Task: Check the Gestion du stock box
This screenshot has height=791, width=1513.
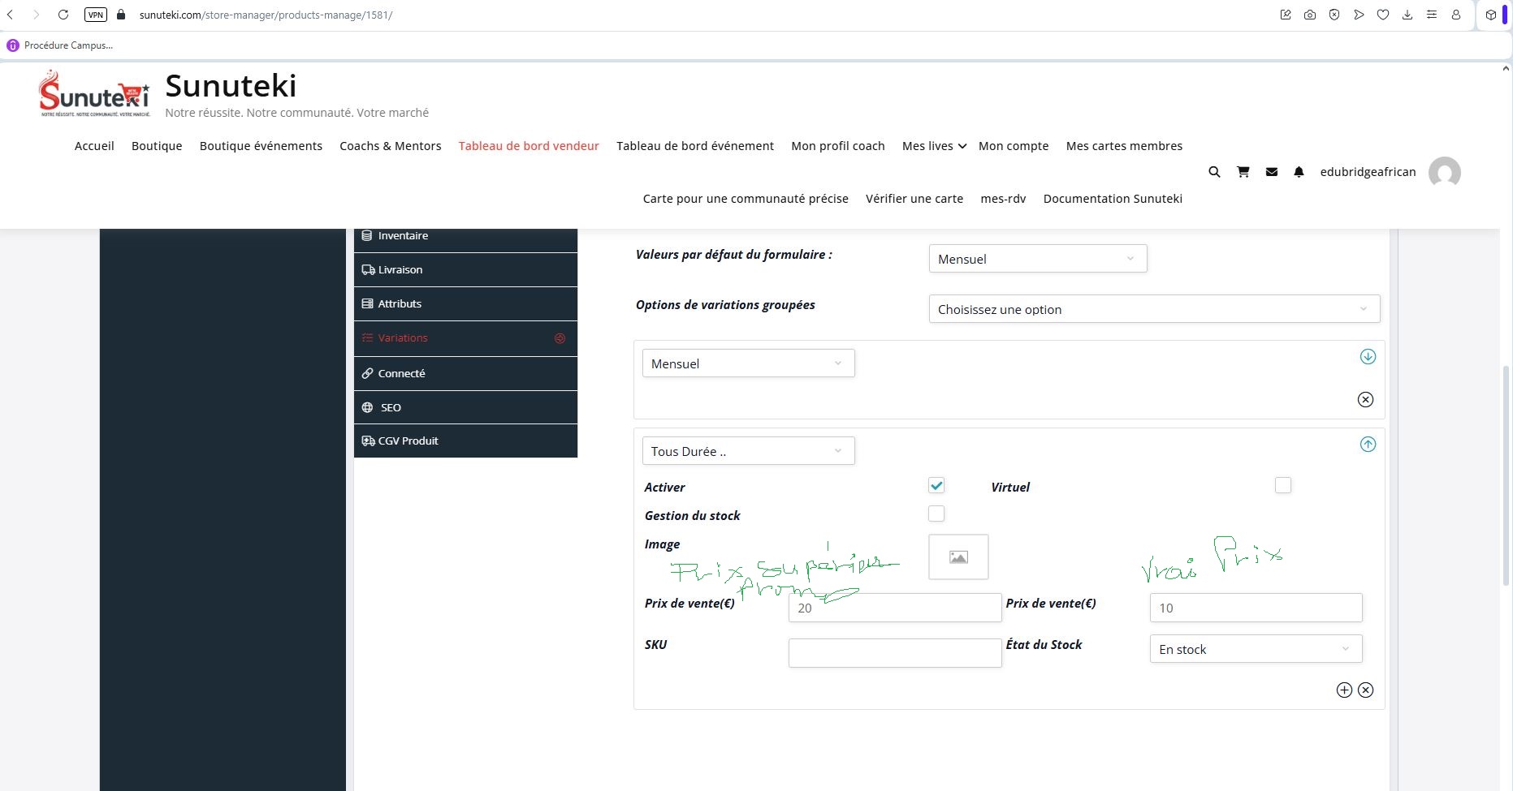Action: 936,514
